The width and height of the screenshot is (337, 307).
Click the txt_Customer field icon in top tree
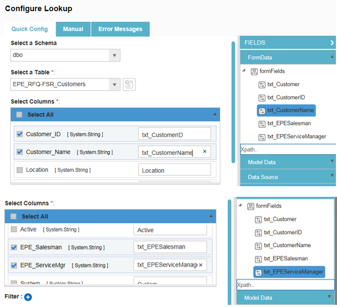[262, 84]
